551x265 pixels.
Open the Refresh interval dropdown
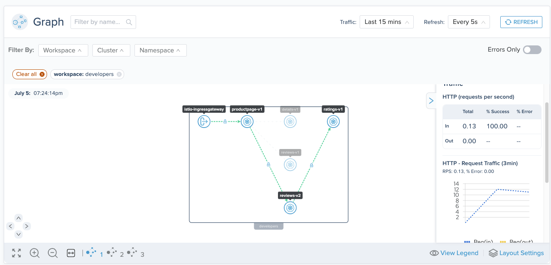coord(469,22)
